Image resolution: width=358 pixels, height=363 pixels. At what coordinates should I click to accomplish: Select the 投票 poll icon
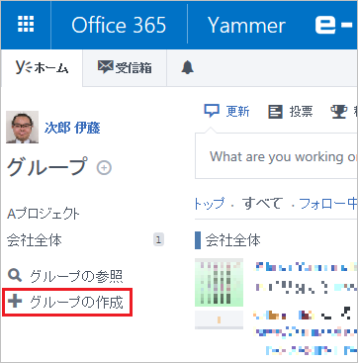275,112
